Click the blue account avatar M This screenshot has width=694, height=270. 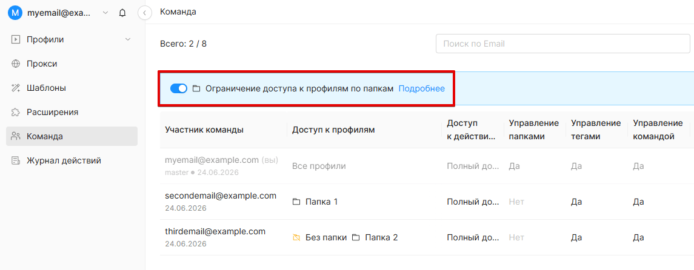[15, 13]
